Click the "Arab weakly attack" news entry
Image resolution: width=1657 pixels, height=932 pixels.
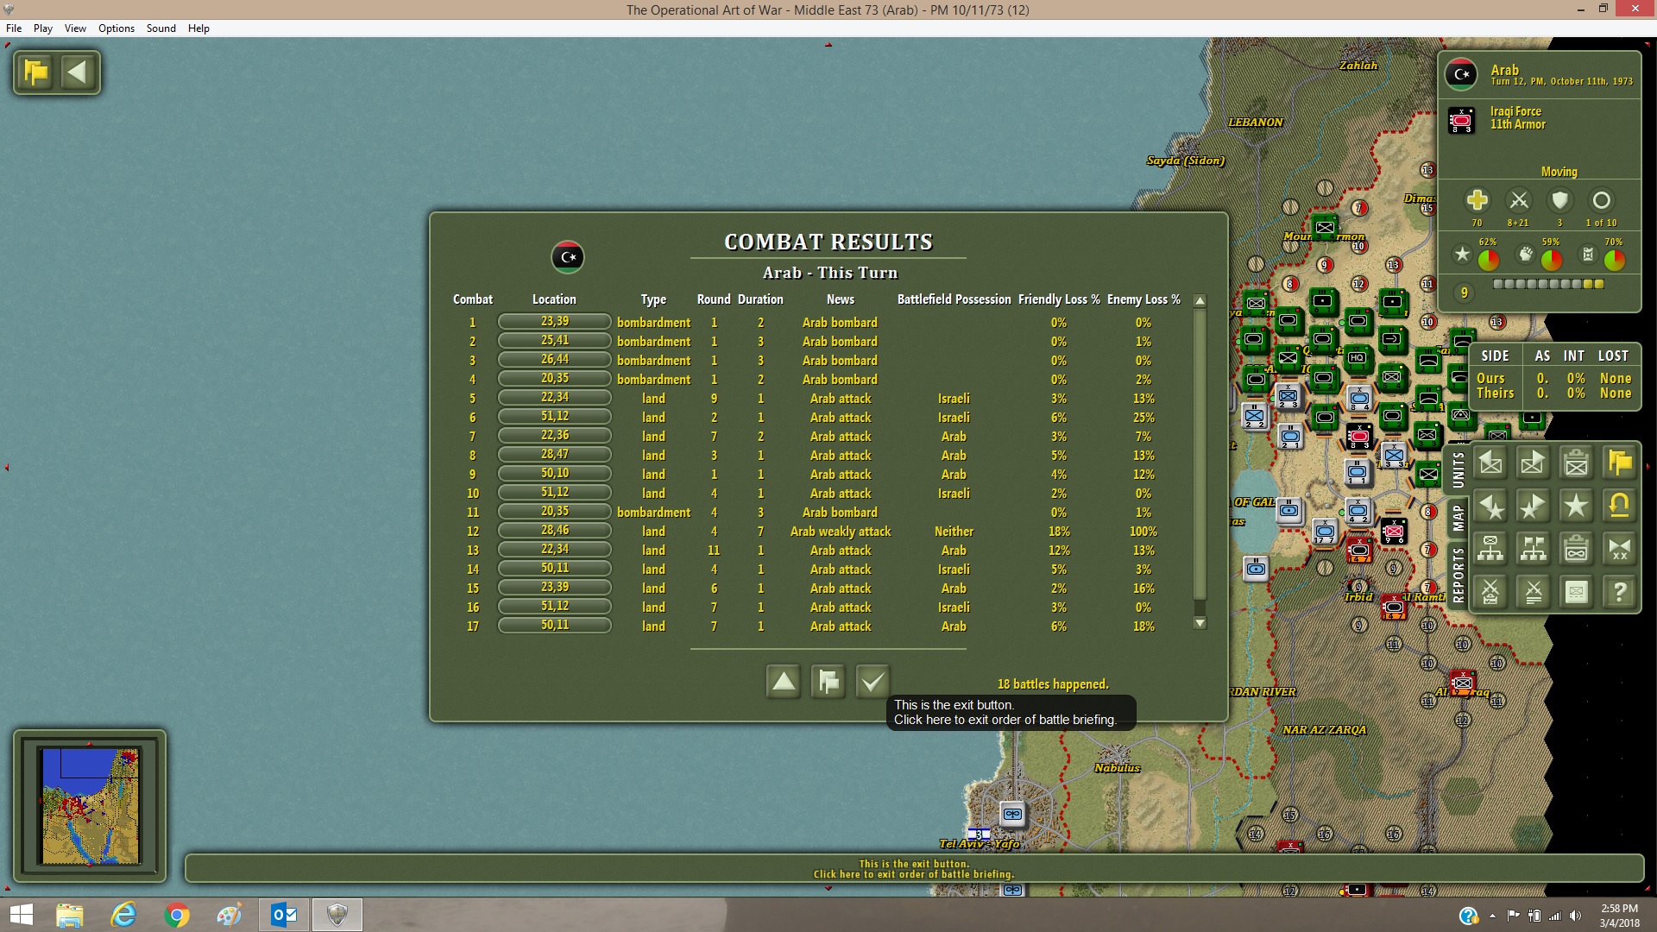click(841, 532)
